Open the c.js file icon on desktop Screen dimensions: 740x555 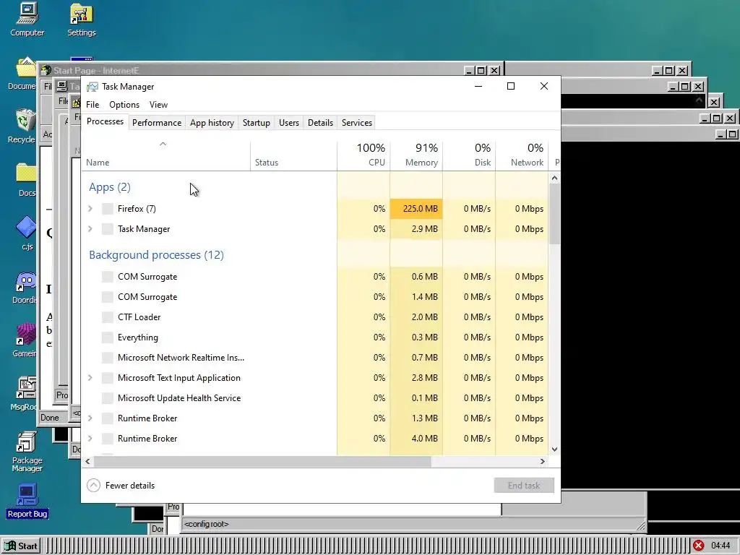[26, 233]
